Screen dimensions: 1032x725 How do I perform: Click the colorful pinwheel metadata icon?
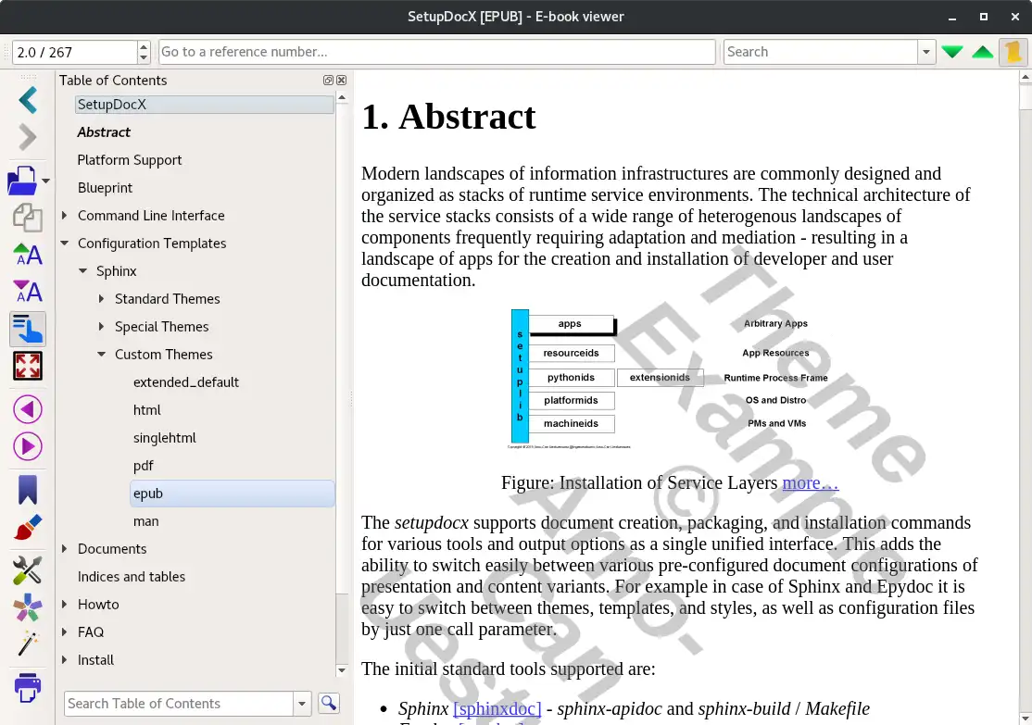28,607
